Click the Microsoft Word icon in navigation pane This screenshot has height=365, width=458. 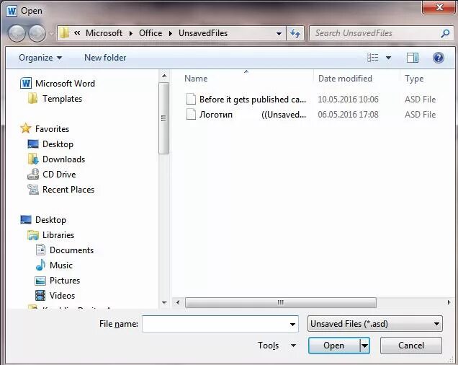[x=26, y=84]
